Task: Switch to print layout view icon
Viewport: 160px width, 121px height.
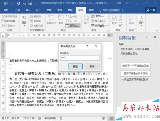Action: tap(111, 118)
